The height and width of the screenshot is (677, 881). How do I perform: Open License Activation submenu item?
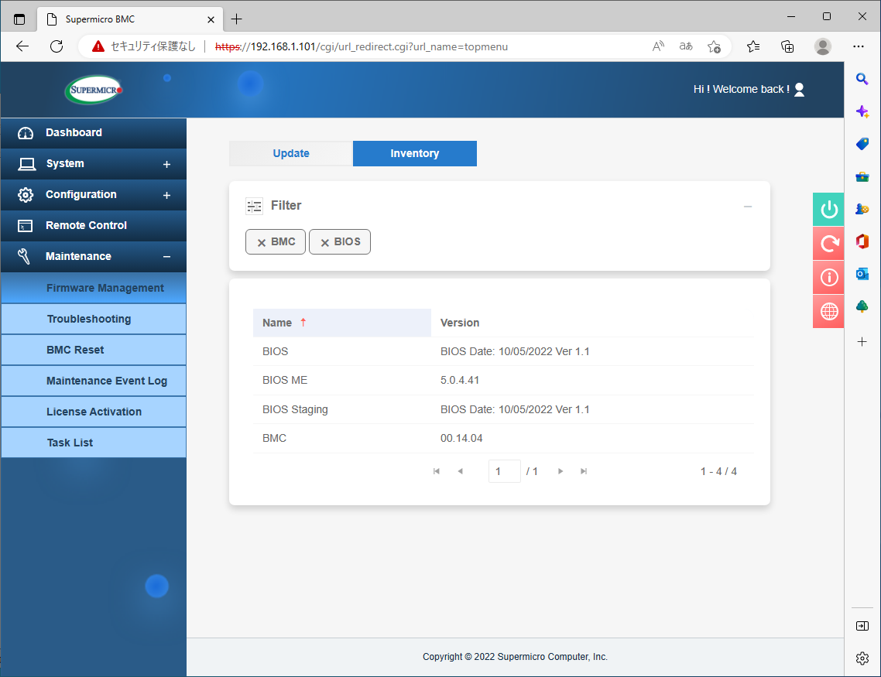(x=93, y=412)
